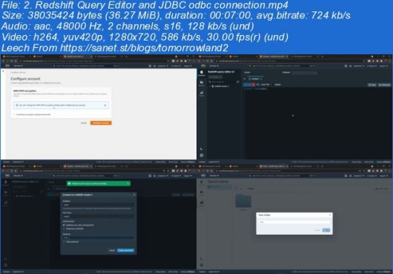Screen dimensions: 393x274
Task: Open the folder thumbnail on Saved queries page
Action: (x=244, y=201)
